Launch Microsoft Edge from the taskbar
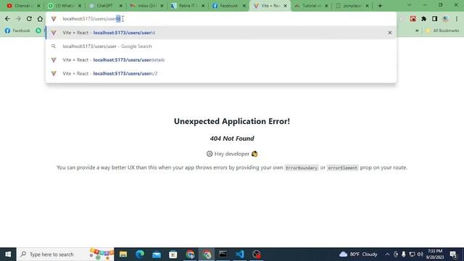Image resolution: width=464 pixels, height=261 pixels. pos(140,254)
